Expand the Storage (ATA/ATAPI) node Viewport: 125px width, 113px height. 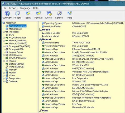[4, 47]
